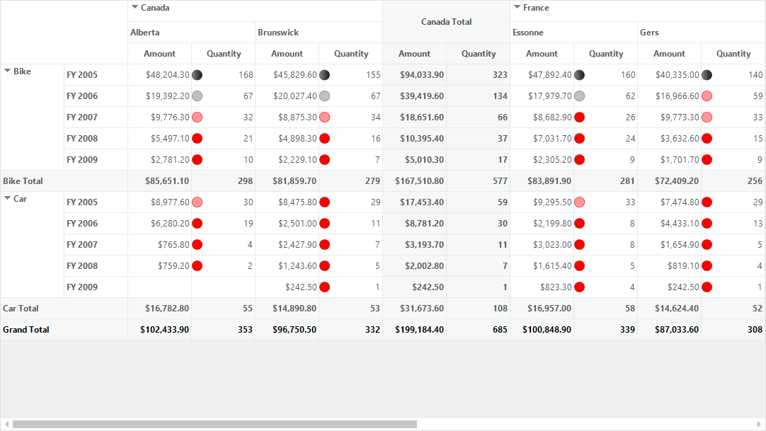Collapse the France column group
Screen dimensions: 766x431
coord(517,7)
